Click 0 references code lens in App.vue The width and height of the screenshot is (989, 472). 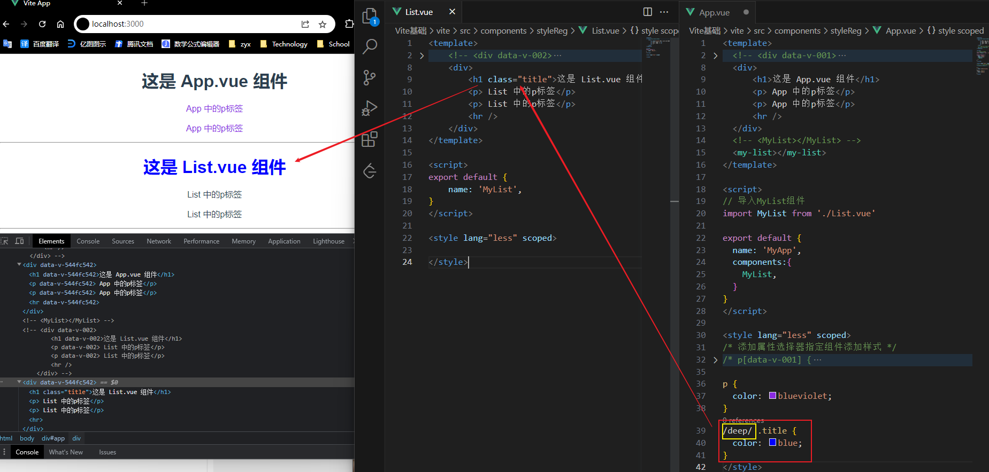743,420
